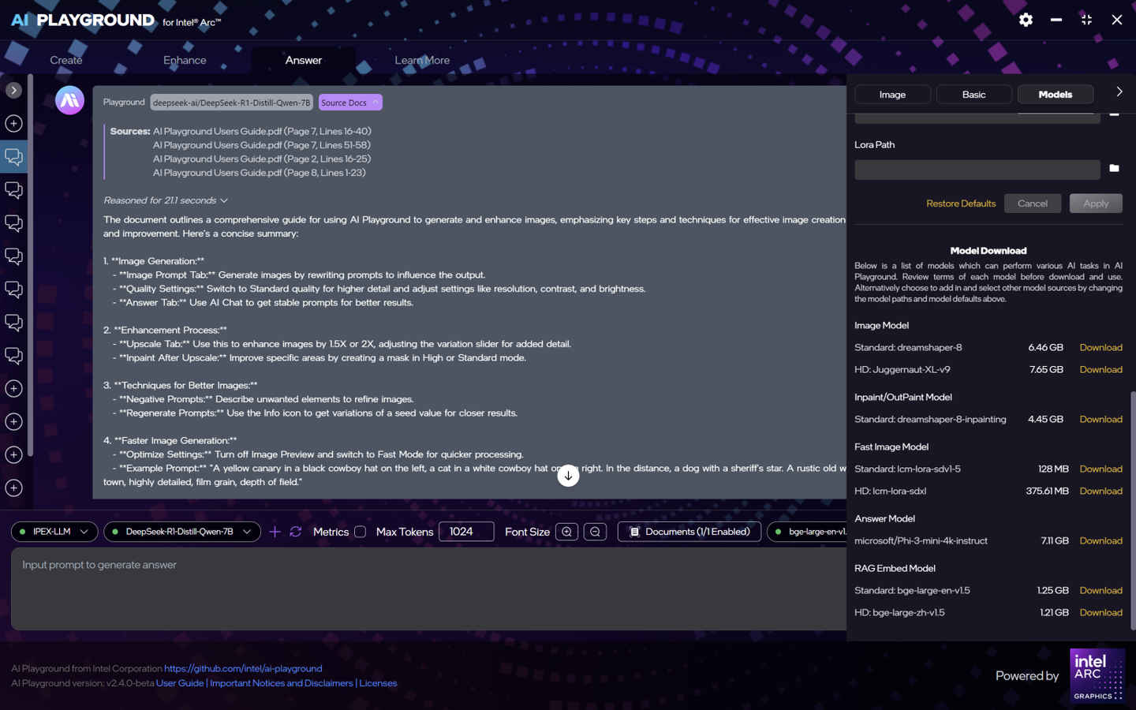Collapse the conversations sidebar with the arrow

tap(13, 90)
